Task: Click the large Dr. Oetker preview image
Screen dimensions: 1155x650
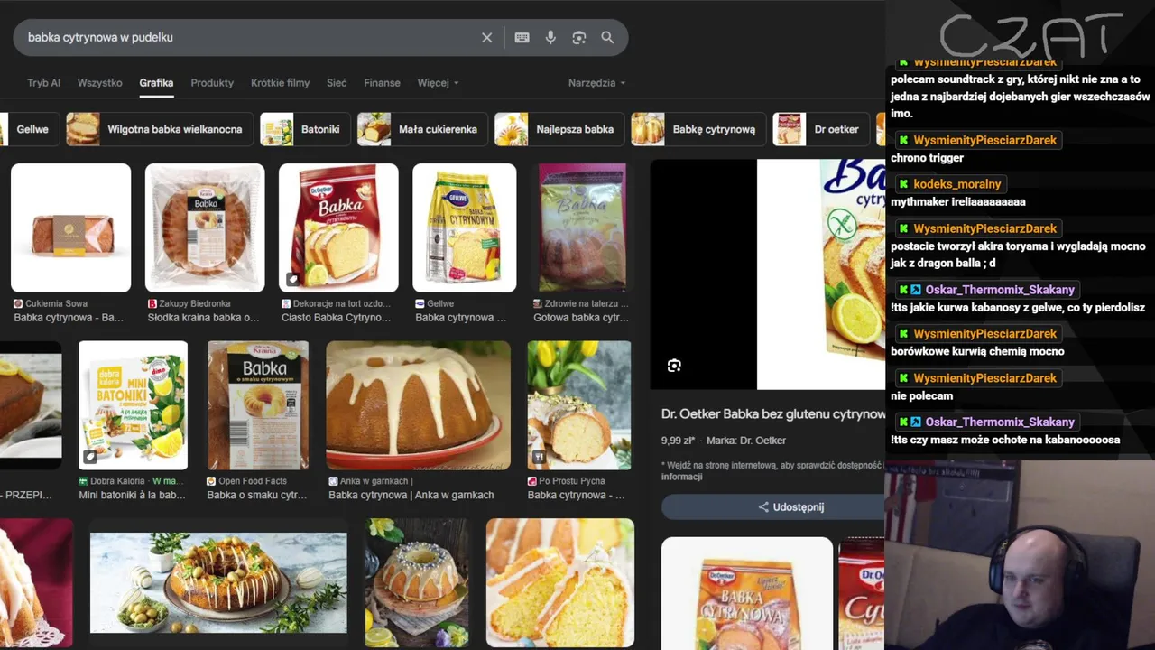Action: 820,274
